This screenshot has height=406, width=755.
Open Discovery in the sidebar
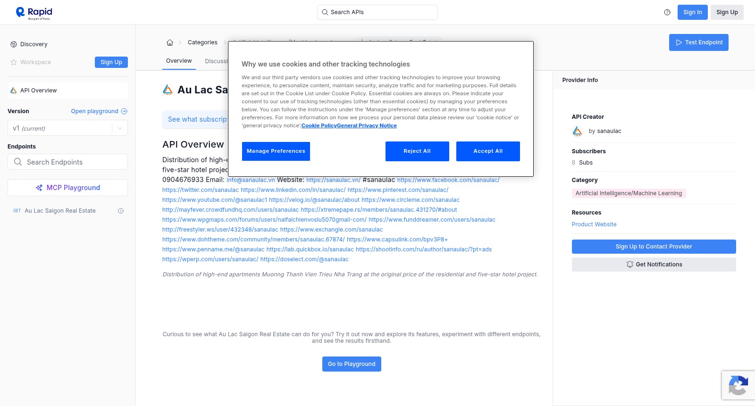pos(34,44)
